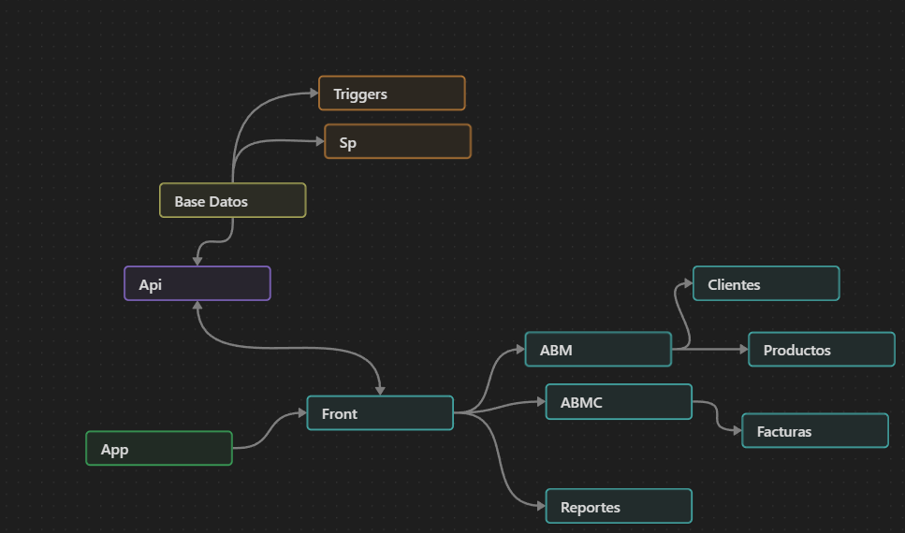Select the green App card
Image resolution: width=905 pixels, height=533 pixels.
pyautogui.click(x=158, y=449)
